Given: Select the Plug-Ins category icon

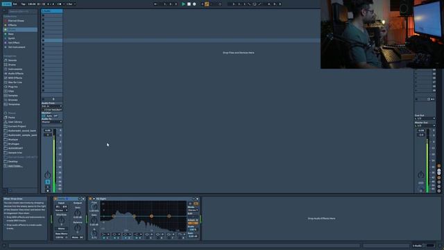Looking at the screenshot, I should pos(6,87).
